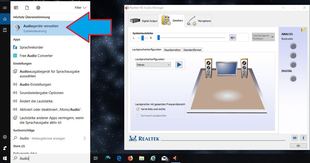310x163 pixels.
Task: Switch to the Digital Output tab
Action: [144, 21]
